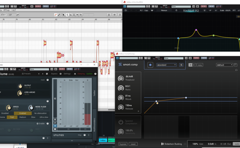Select No attenuation option in Melda plugin
This screenshot has height=148, width=240.
[x=40, y=113]
